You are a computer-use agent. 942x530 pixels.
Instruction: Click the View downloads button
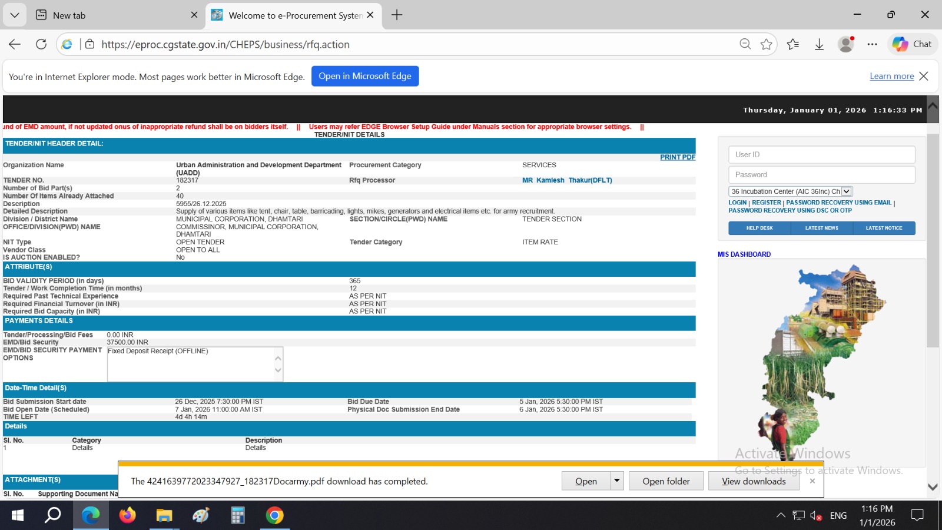(x=754, y=481)
